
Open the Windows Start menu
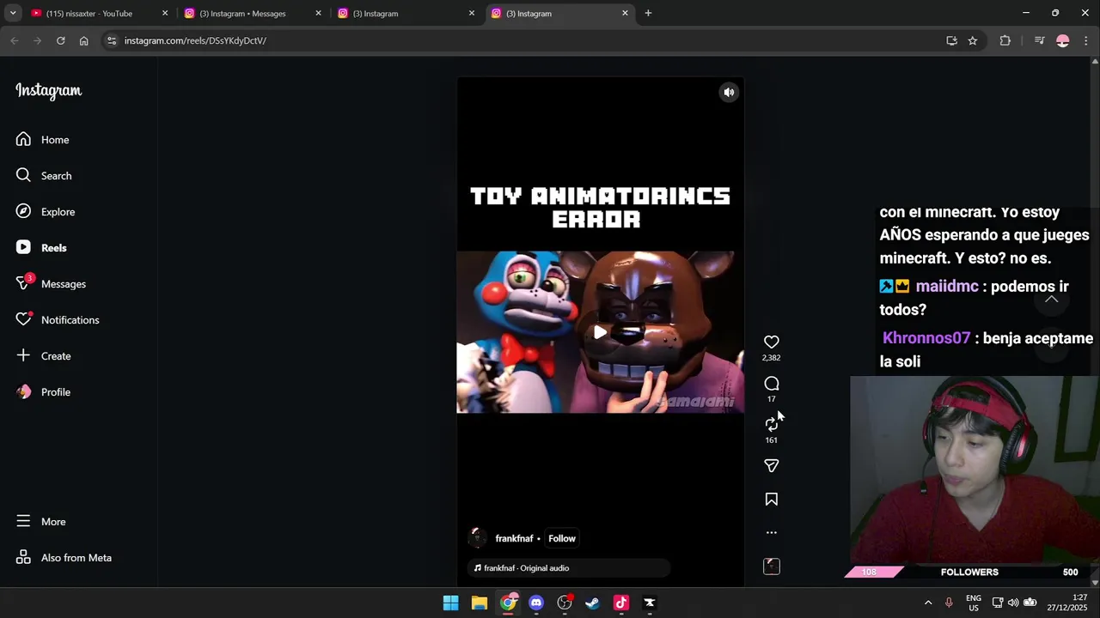click(x=451, y=603)
